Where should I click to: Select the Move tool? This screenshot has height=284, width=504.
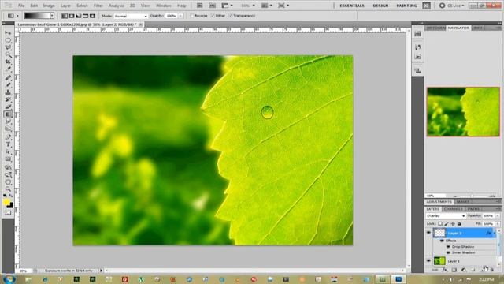(8, 33)
